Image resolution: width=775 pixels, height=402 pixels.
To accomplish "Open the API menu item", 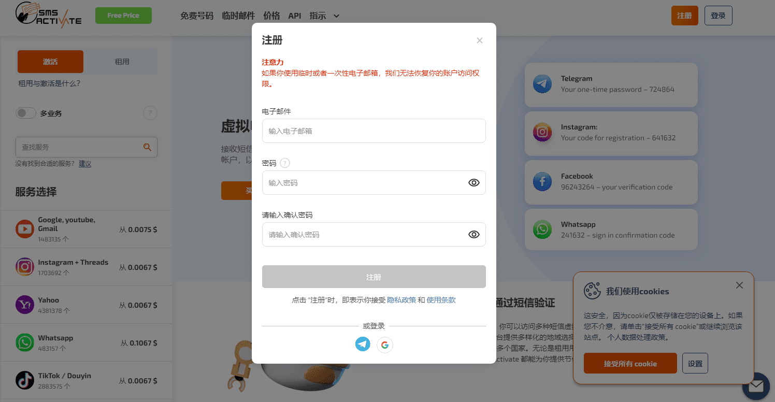I will [x=295, y=16].
